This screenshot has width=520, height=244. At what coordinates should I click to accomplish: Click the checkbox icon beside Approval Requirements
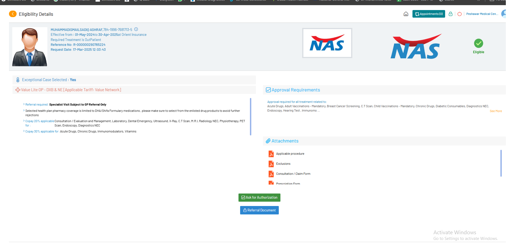point(268,90)
